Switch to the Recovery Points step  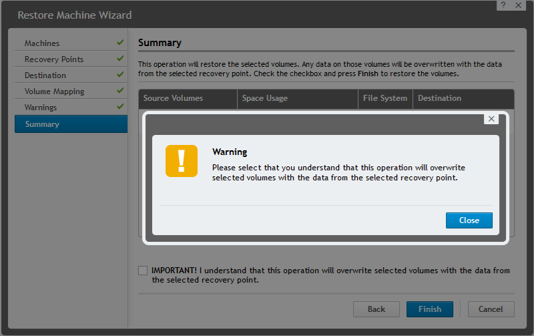[x=54, y=59]
